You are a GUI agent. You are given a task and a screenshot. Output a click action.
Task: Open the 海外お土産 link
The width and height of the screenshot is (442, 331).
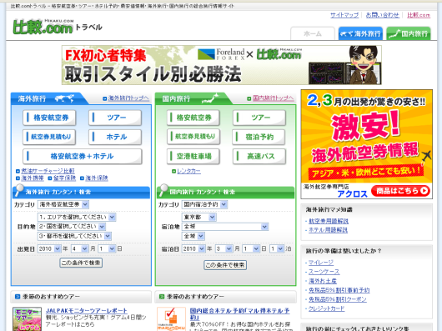pyautogui.click(x=323, y=281)
